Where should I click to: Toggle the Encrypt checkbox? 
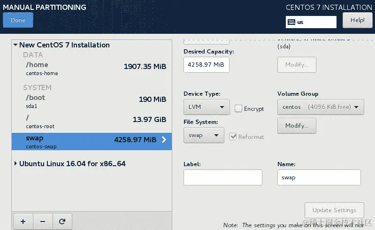[x=238, y=108]
